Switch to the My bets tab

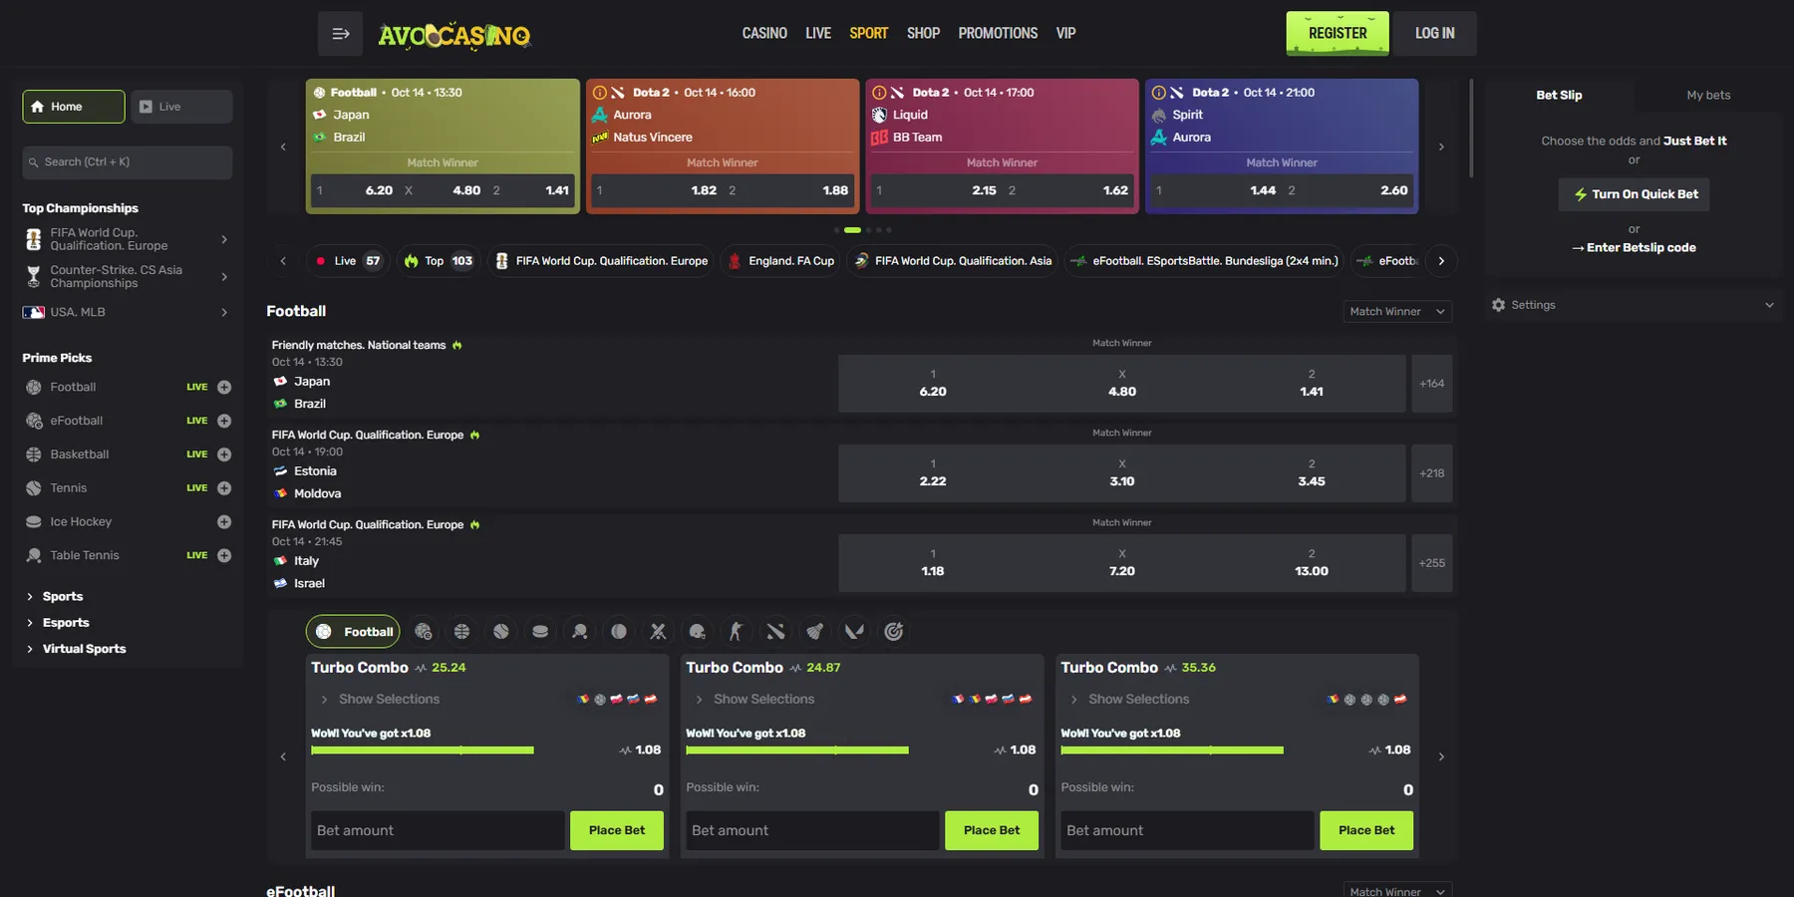point(1708,96)
